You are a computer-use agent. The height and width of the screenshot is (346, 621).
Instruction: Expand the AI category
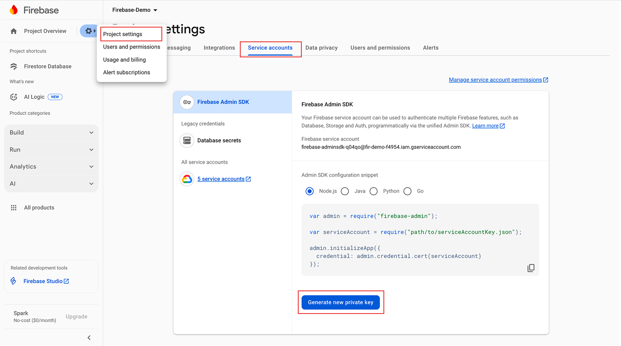click(x=51, y=184)
